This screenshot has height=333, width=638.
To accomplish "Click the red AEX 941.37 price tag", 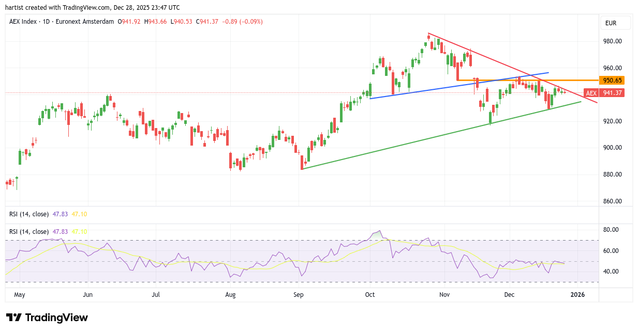I will 604,93.
